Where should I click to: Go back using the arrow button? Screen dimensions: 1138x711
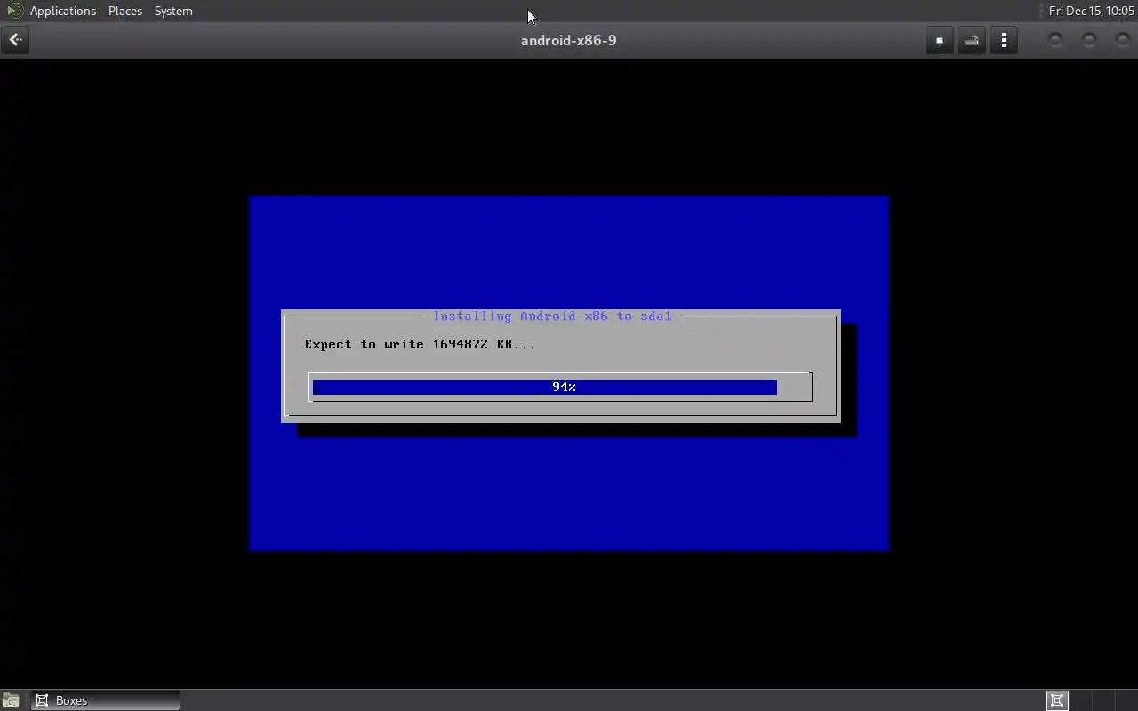(x=15, y=40)
